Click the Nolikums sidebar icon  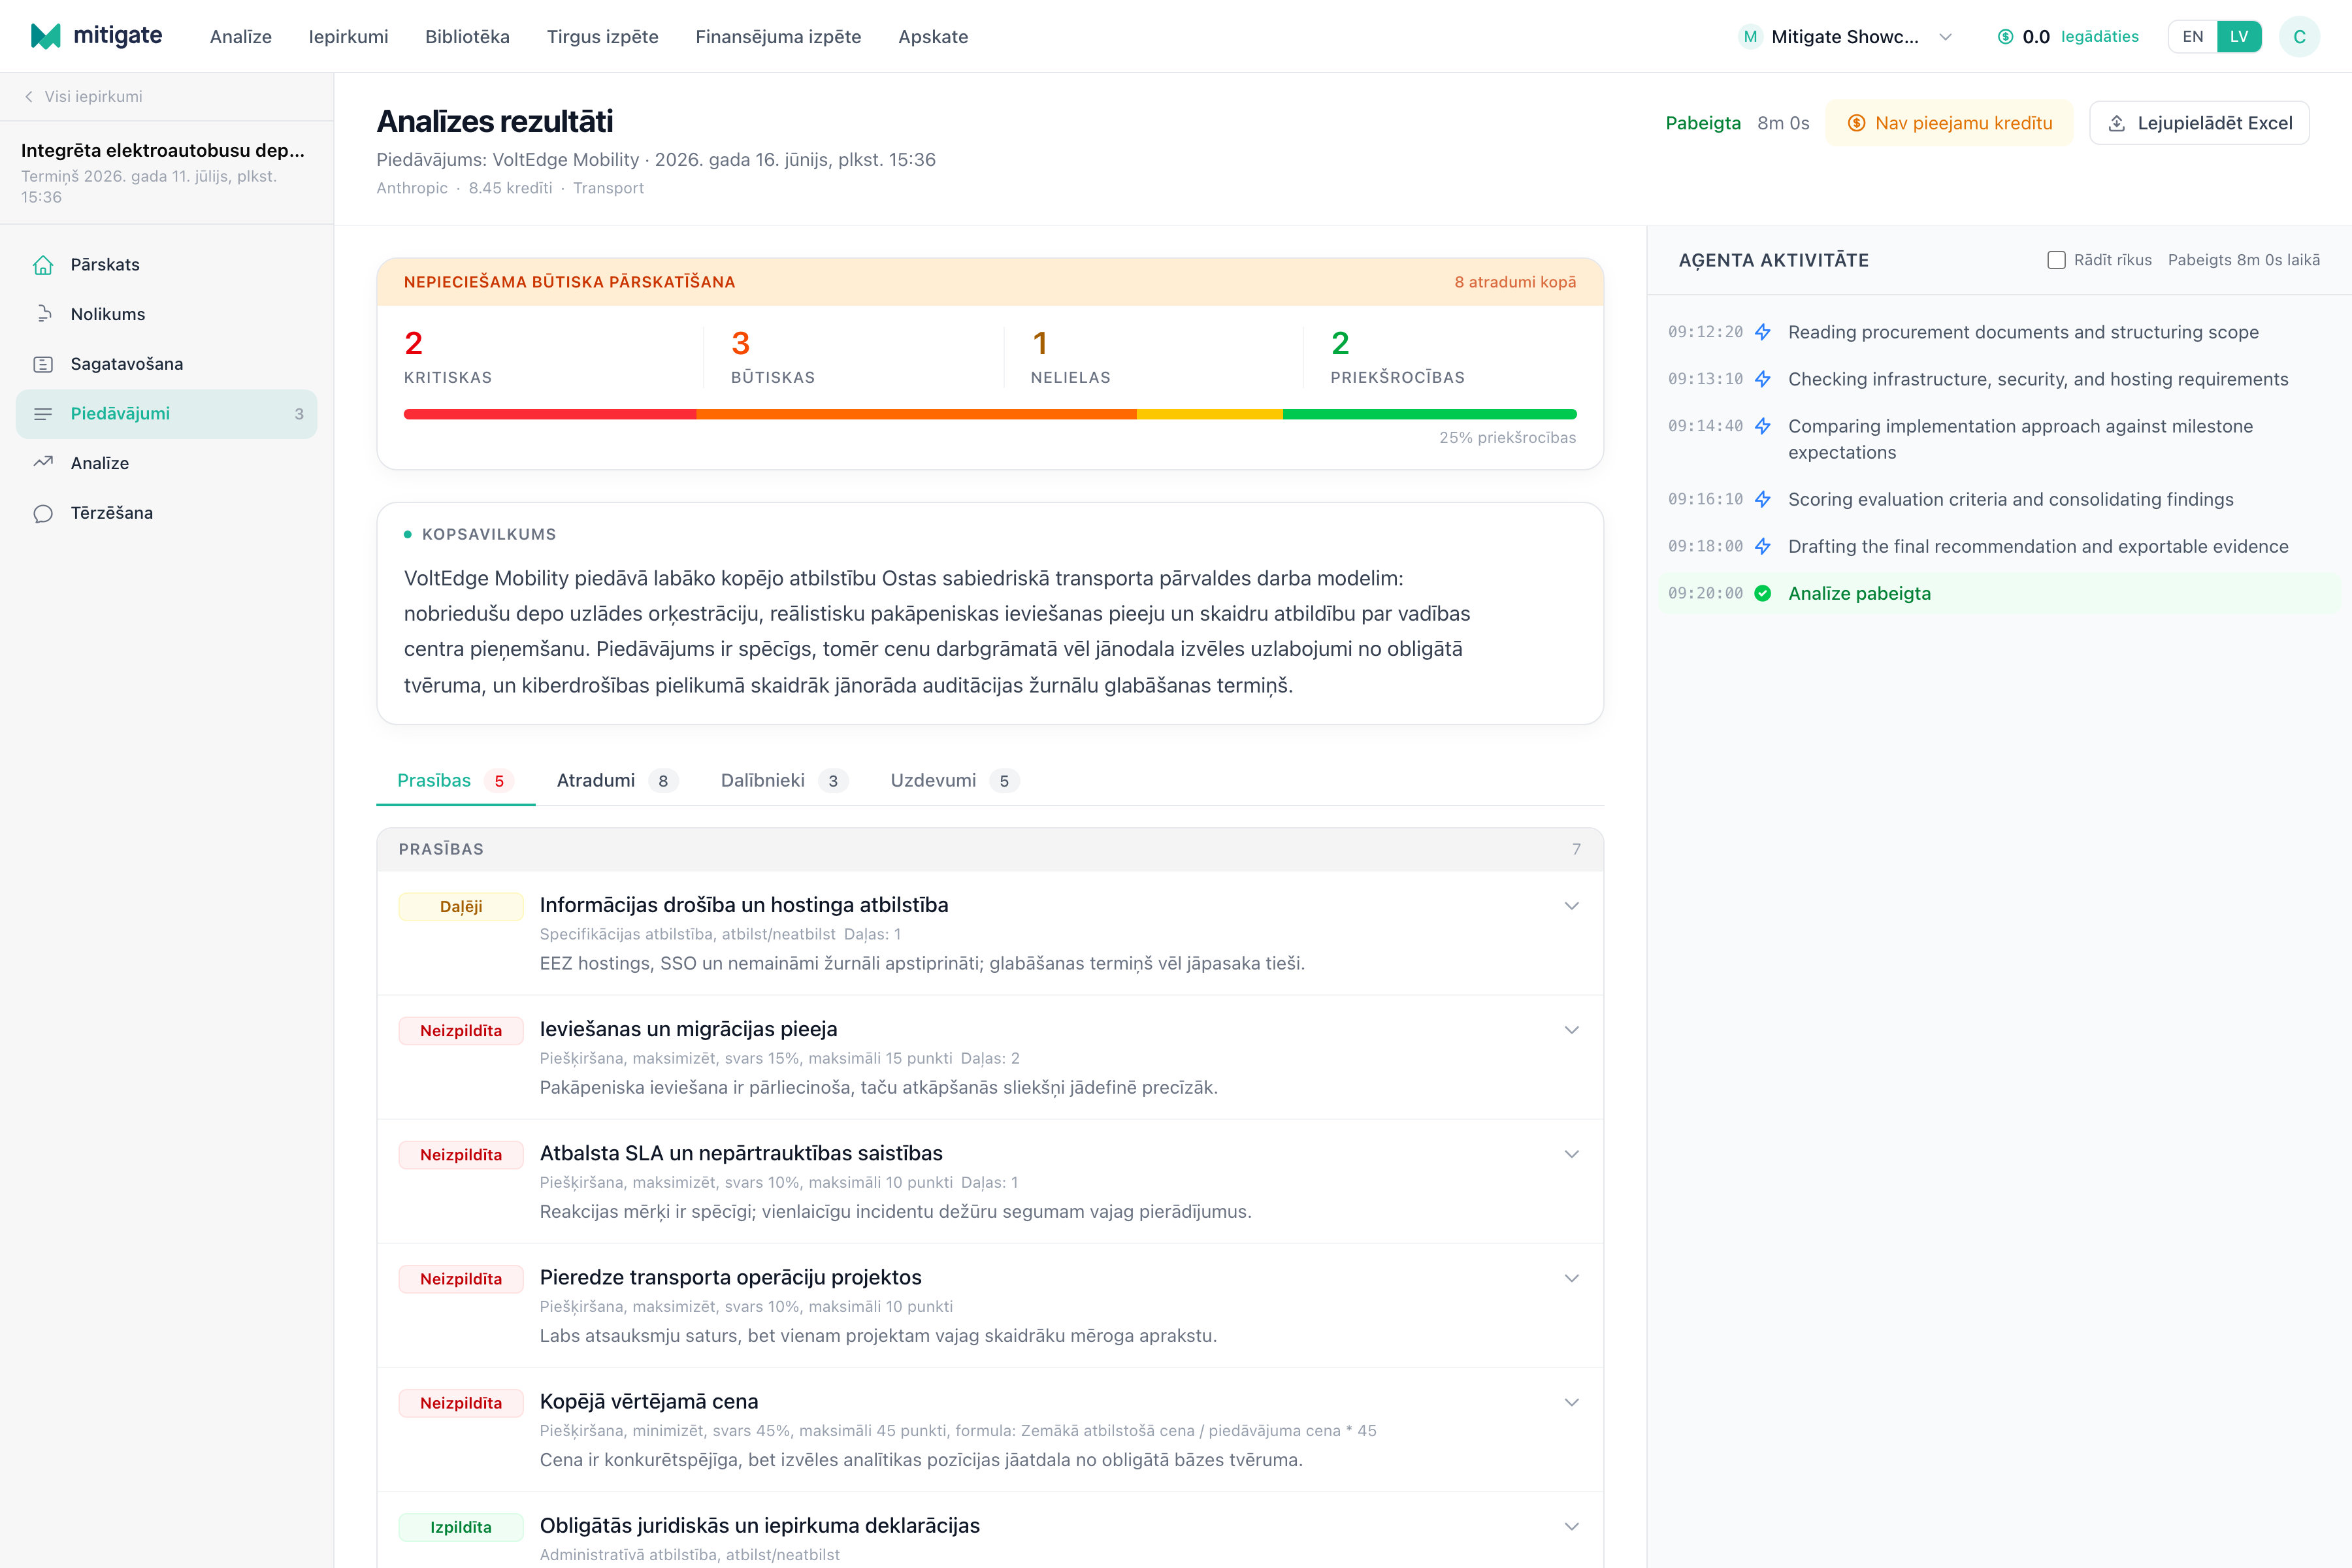coord(43,314)
